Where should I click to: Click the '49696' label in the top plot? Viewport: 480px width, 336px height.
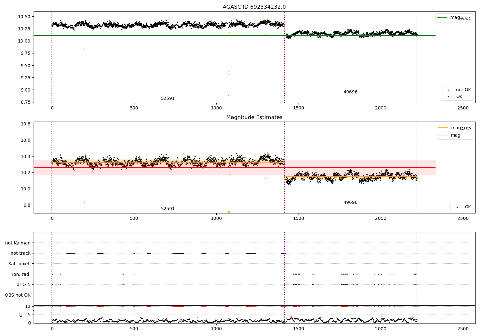[350, 92]
